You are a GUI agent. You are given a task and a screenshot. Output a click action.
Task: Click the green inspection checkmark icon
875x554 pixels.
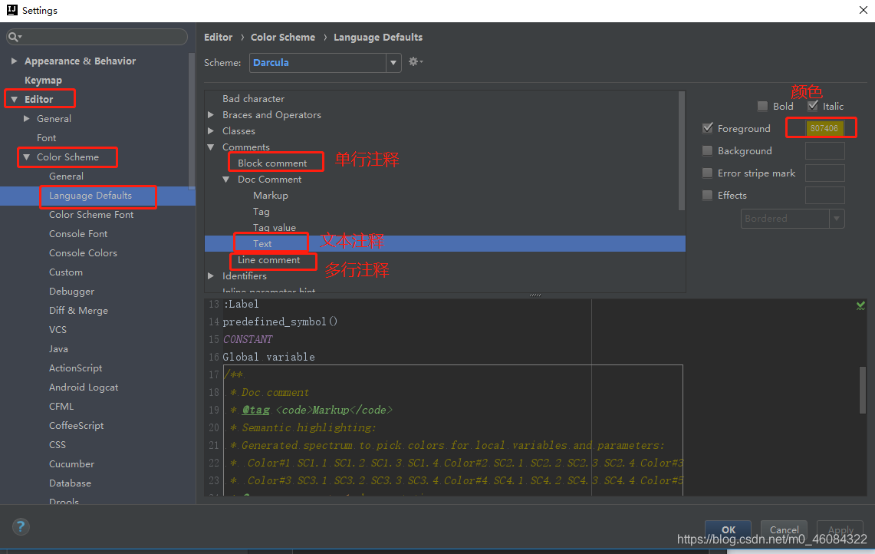[860, 305]
